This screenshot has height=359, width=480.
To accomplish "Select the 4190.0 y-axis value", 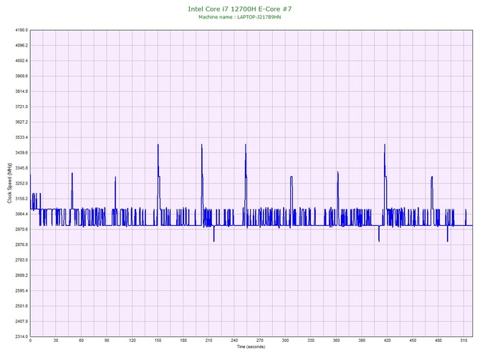I will point(21,30).
